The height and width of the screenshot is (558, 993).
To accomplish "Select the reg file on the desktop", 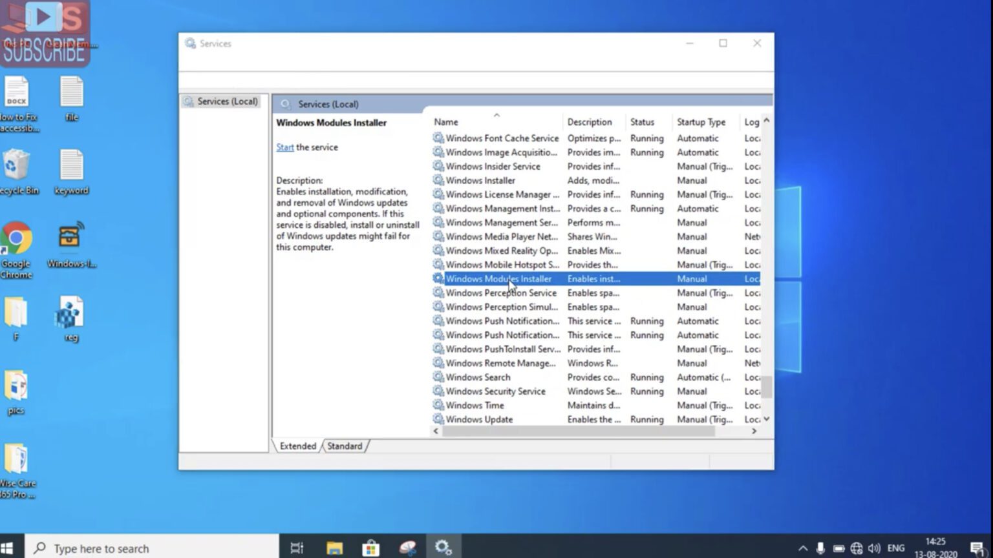I will tap(70, 319).
